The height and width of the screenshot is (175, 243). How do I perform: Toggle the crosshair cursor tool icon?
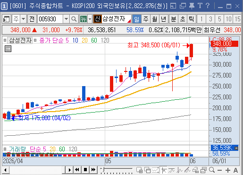pos(164,170)
